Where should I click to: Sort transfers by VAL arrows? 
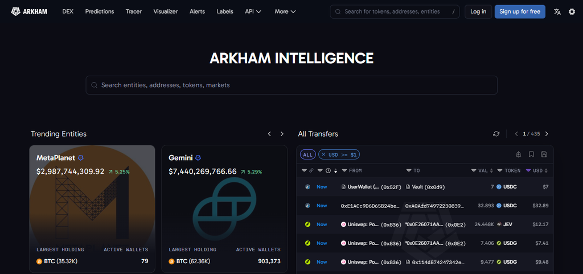pyautogui.click(x=491, y=171)
